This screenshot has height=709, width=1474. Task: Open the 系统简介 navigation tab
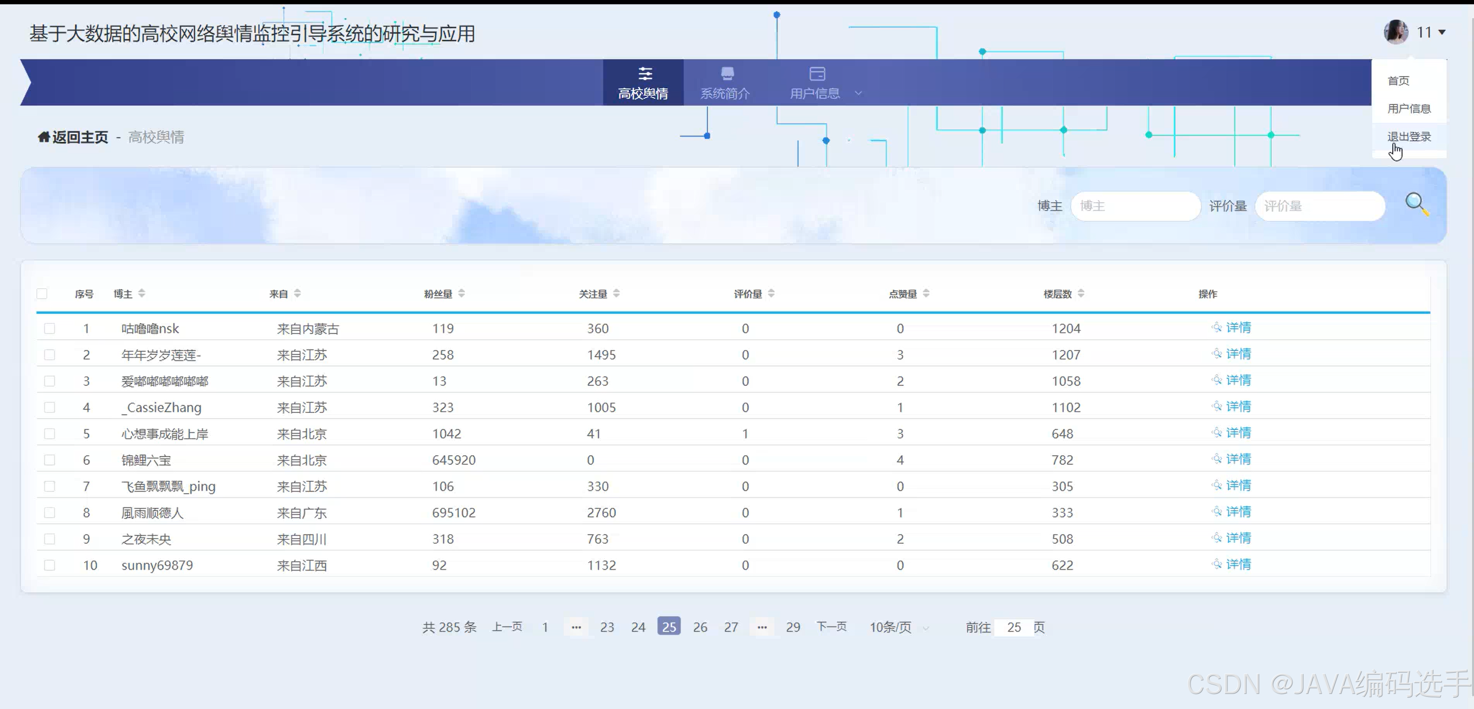click(725, 82)
